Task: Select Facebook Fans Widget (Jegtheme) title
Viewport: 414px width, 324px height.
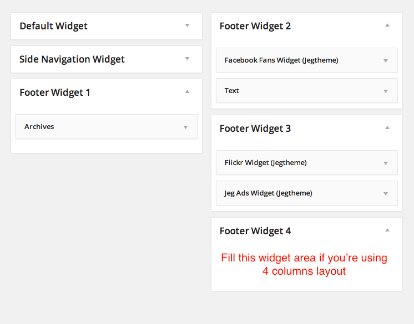Action: pos(281,60)
